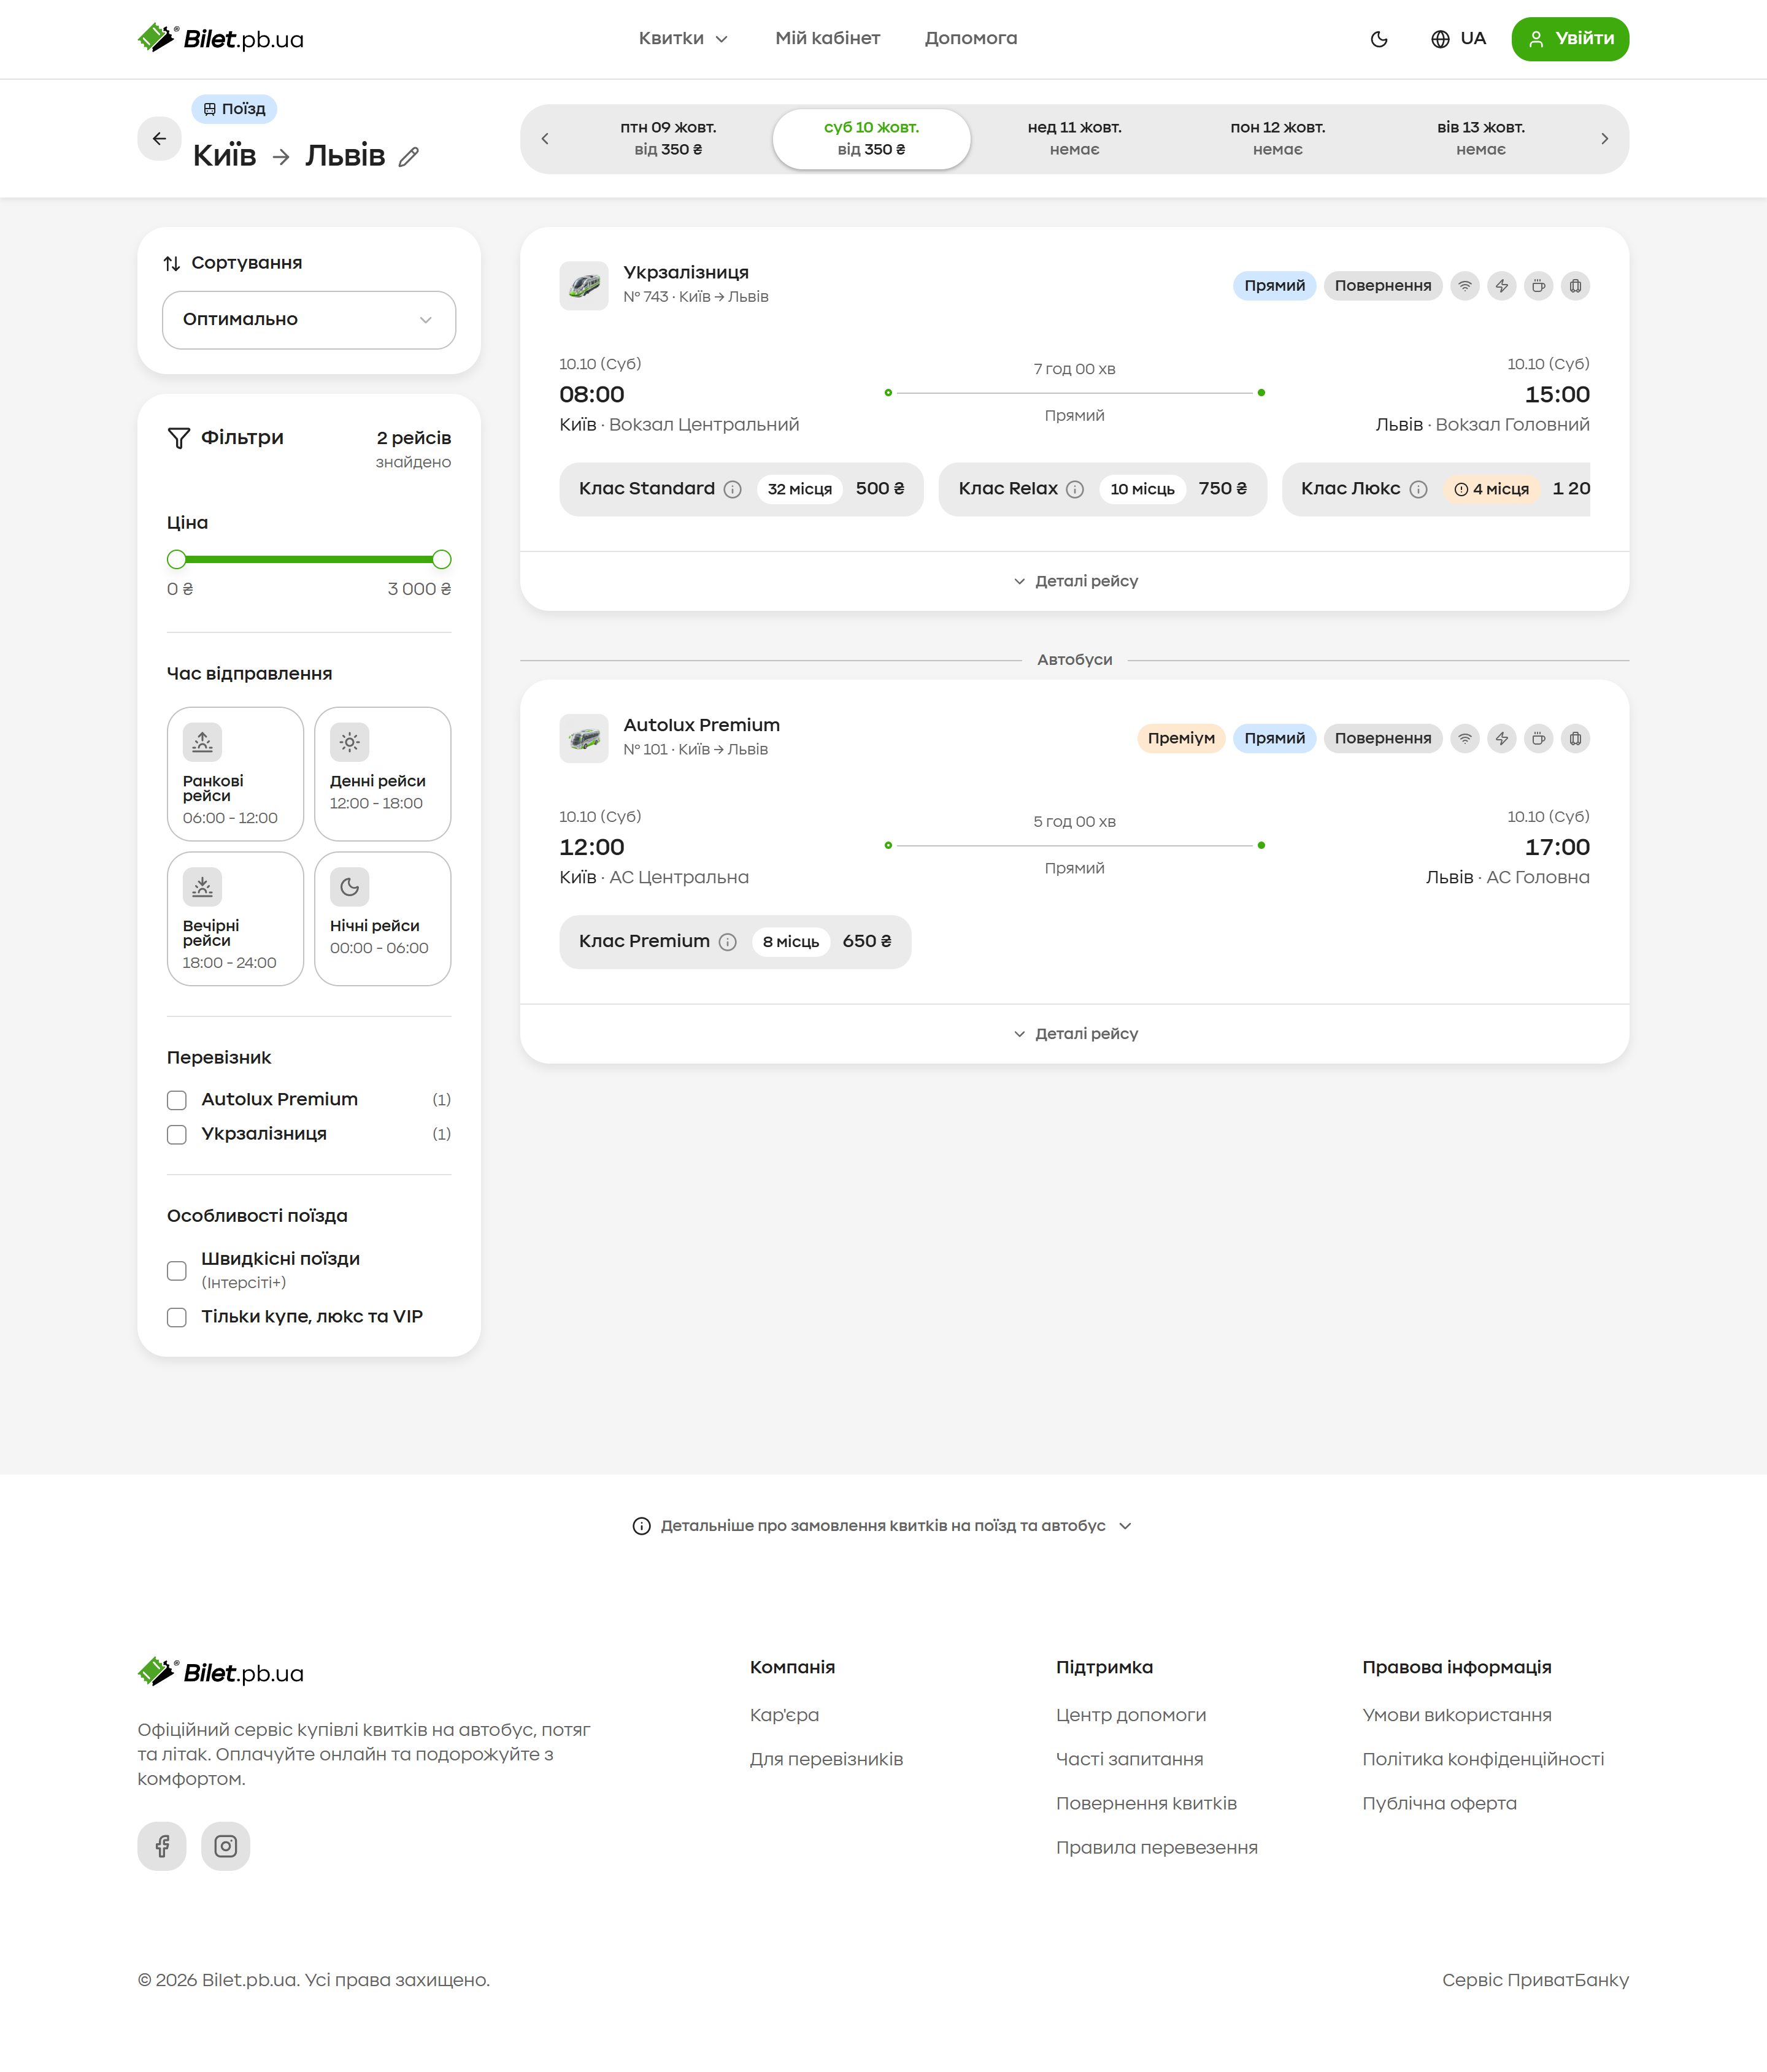Choose Клас Standard for 500 ₴
The image size is (1767, 2072).
(741, 489)
